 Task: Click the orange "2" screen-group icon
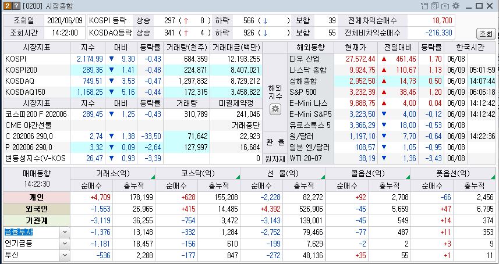[x=6, y=6]
